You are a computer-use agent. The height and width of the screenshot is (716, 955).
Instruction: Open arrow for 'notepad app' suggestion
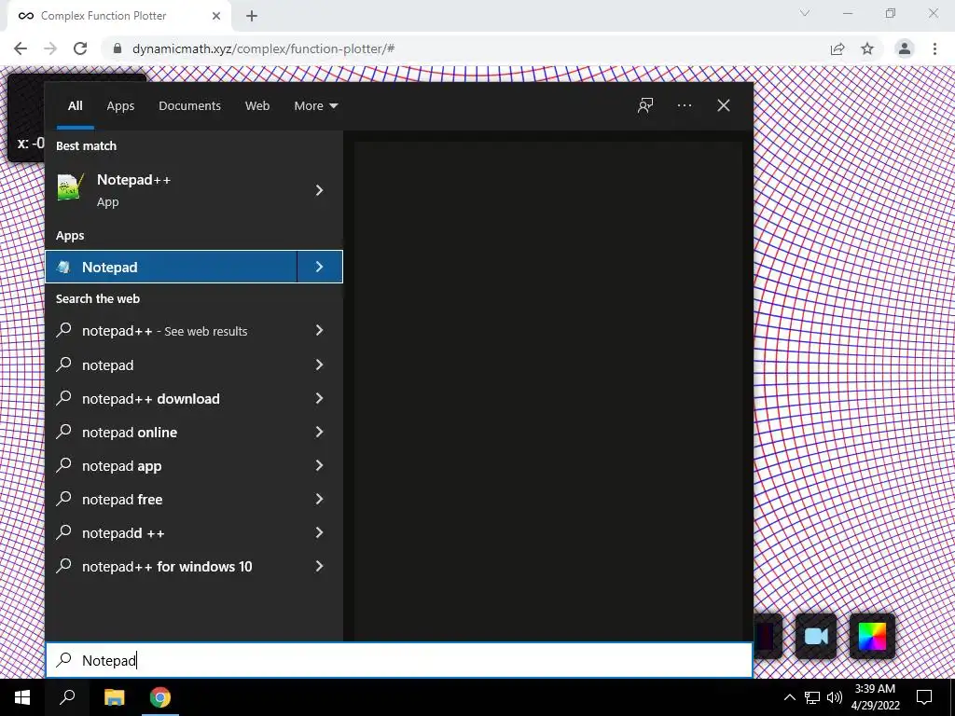point(319,465)
